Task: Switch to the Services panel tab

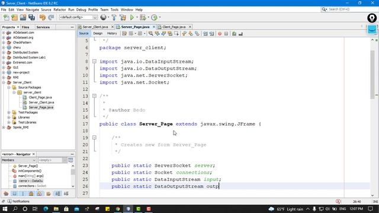Action: [43, 27]
